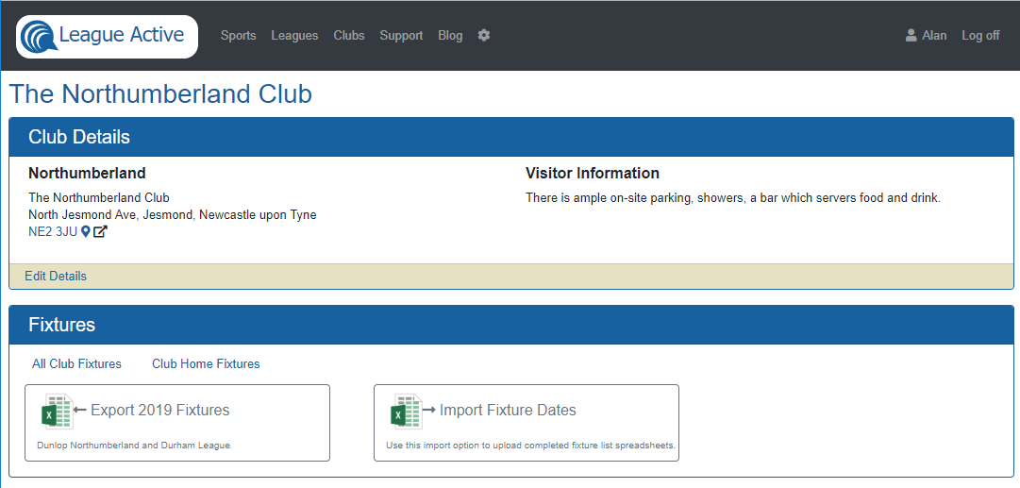This screenshot has width=1020, height=488.
Task: Open the settings gear icon in navbar
Action: 483,35
